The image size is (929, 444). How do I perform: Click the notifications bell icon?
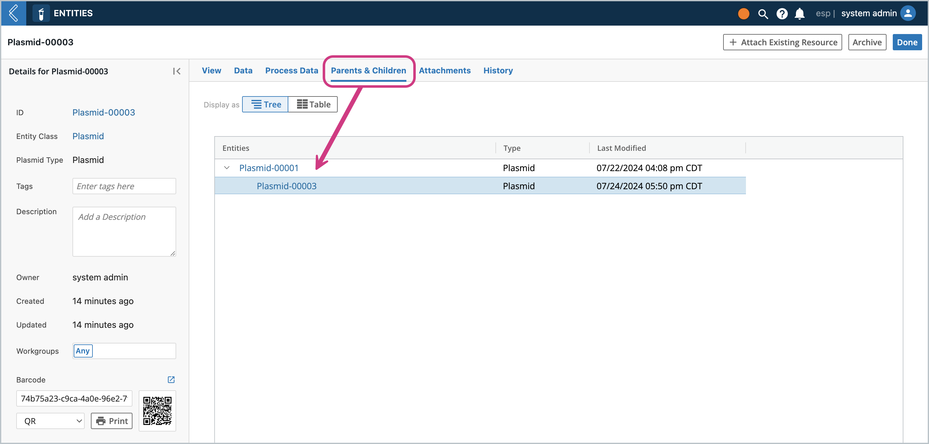(800, 13)
